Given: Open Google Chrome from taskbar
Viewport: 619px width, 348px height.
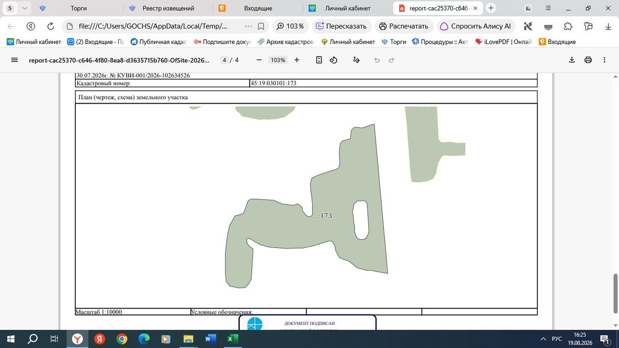Looking at the screenshot, I should (122, 339).
